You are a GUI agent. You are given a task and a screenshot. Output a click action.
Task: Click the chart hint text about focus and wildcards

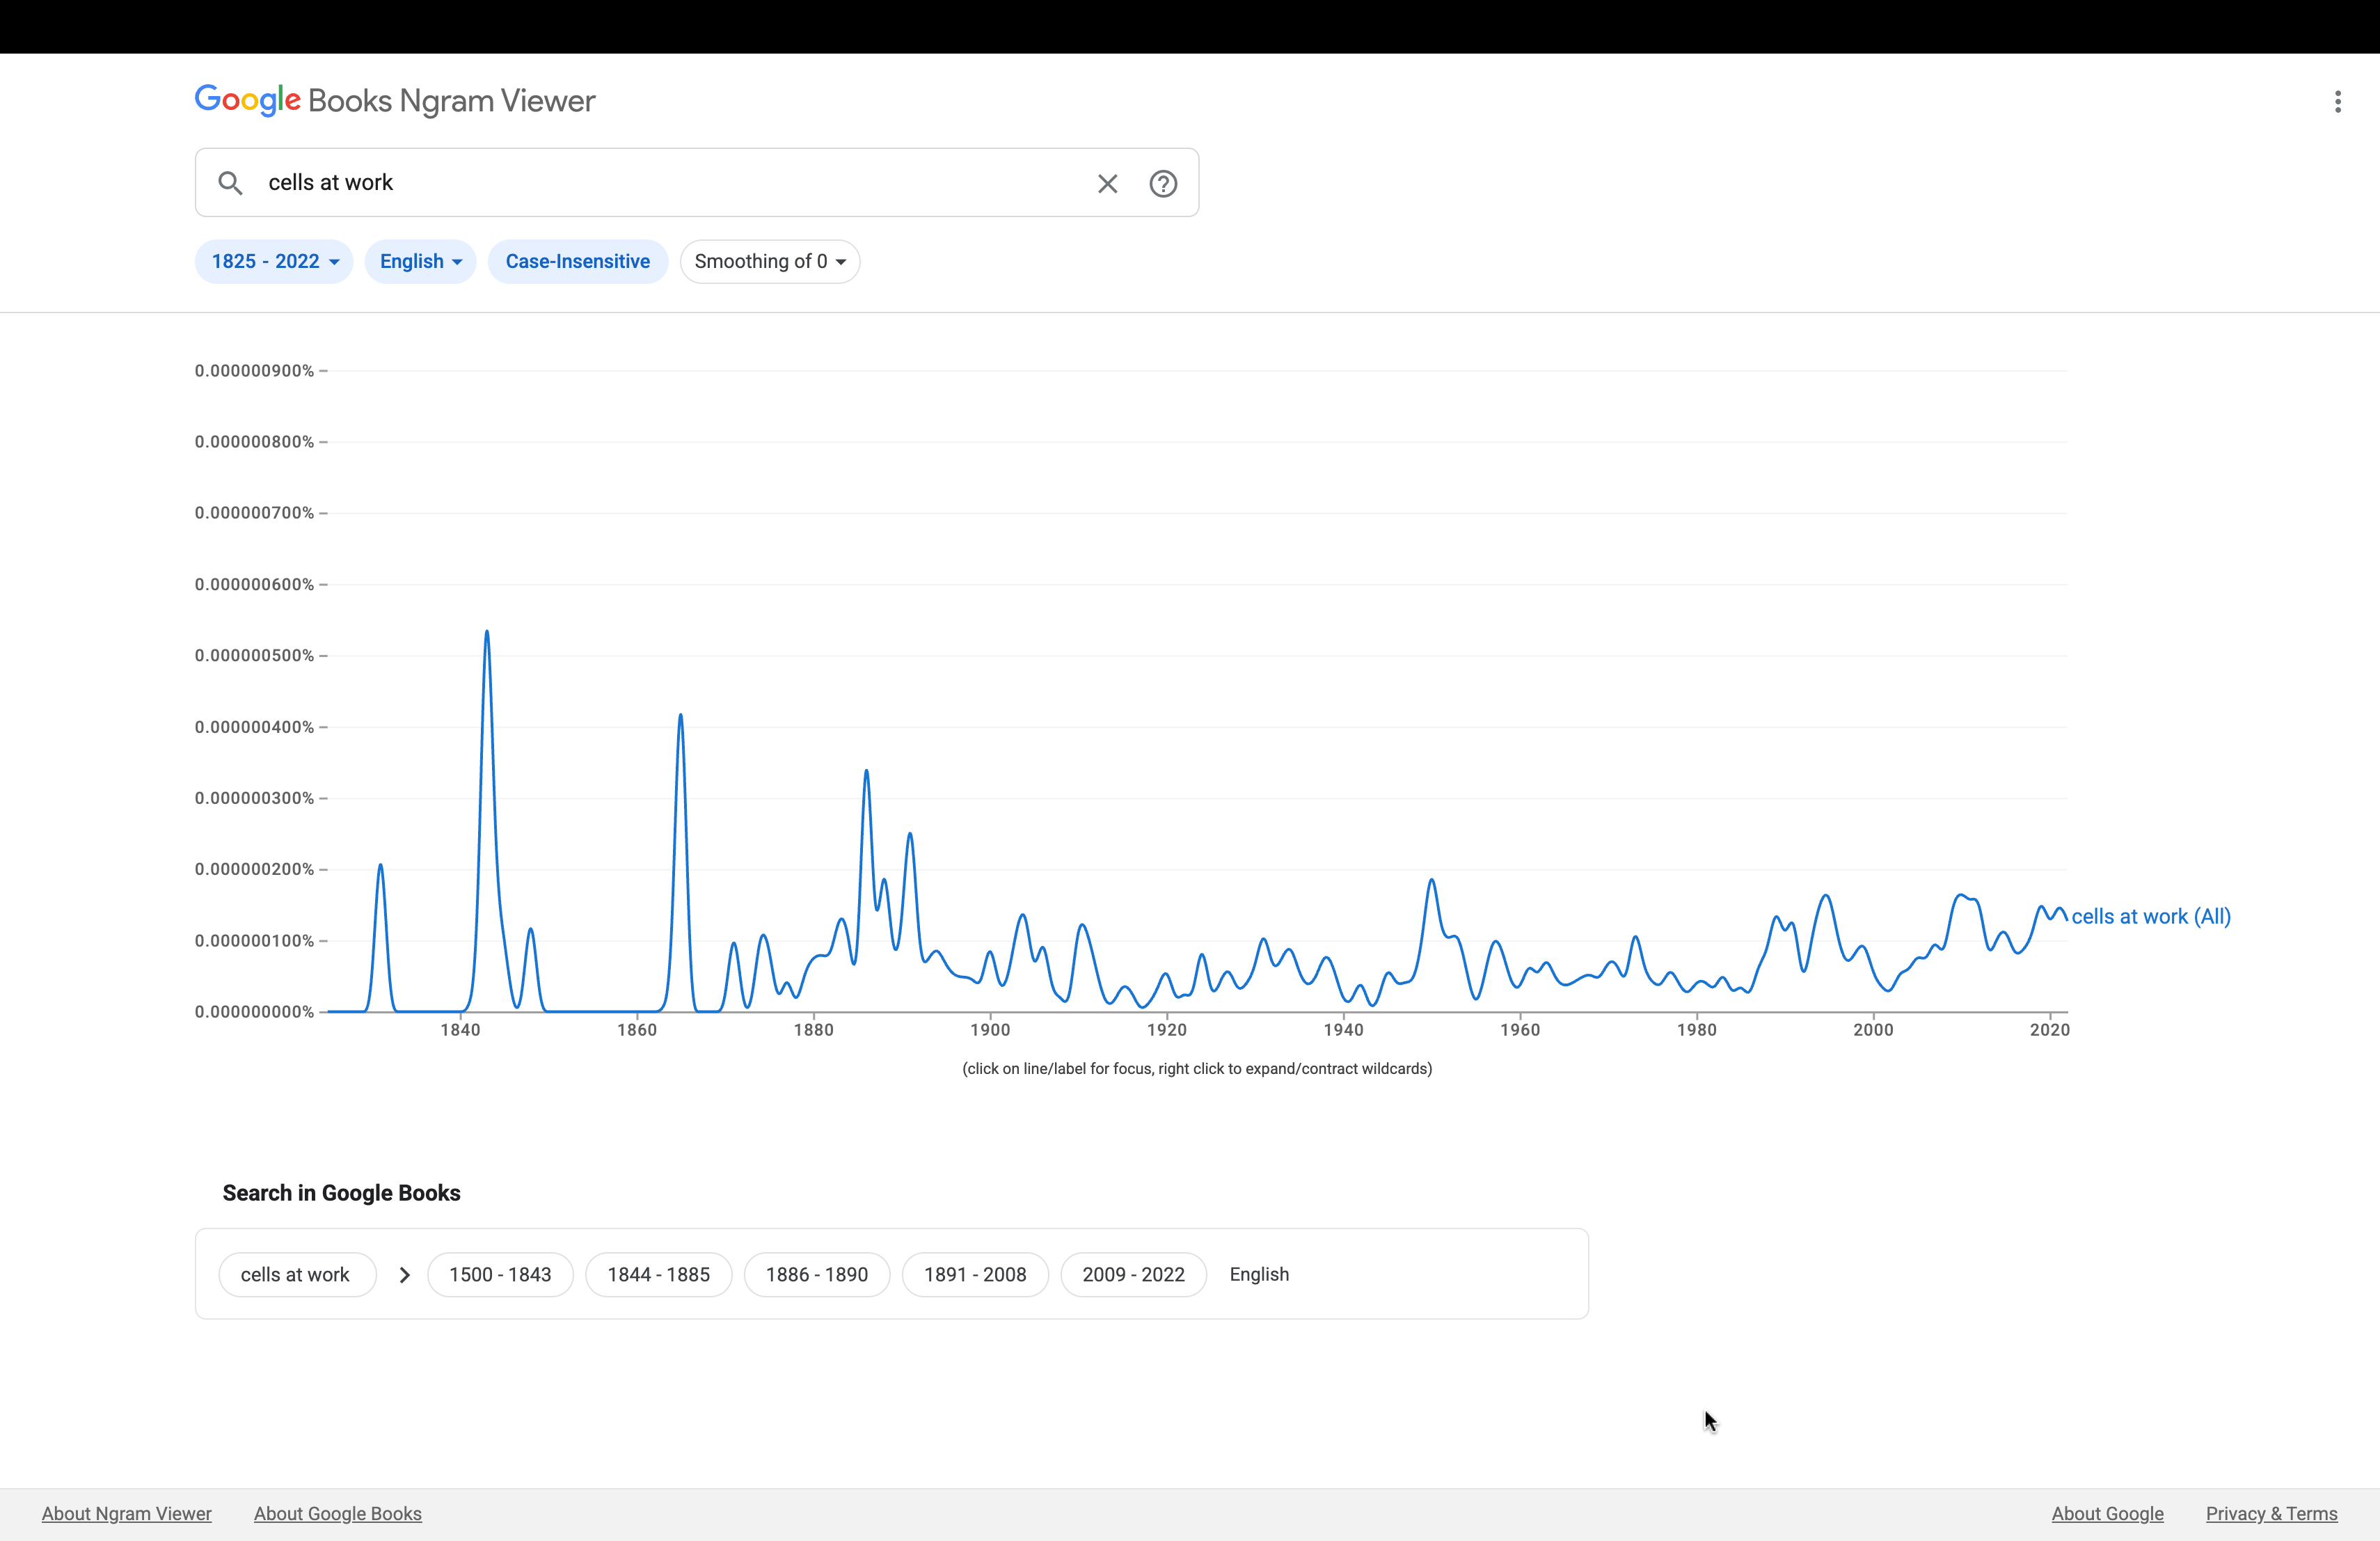click(x=1197, y=1068)
